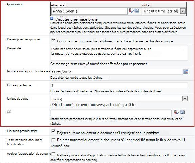Screen dimensions: 195x163
Task: Open address book beside Approbateurs field
Action: [x=137, y=10]
